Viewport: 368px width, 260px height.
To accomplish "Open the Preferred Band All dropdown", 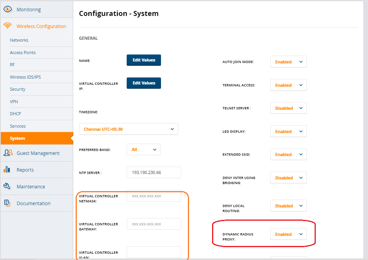I will [143, 149].
